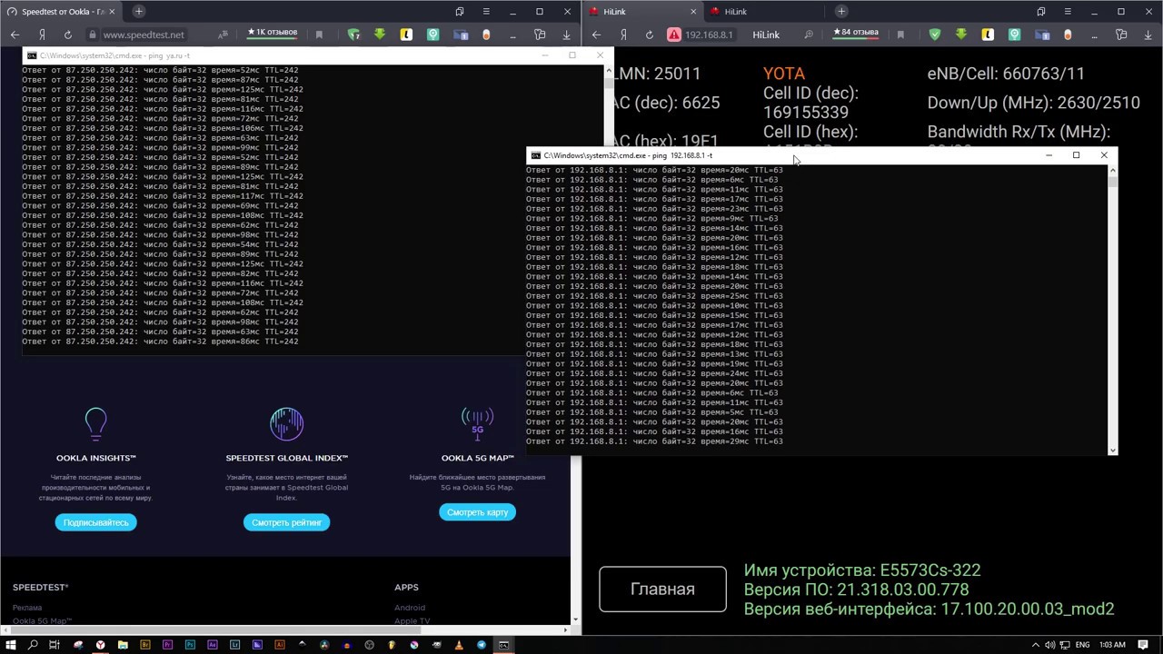
Task: Click the Подписывайтесь button
Action: click(95, 522)
